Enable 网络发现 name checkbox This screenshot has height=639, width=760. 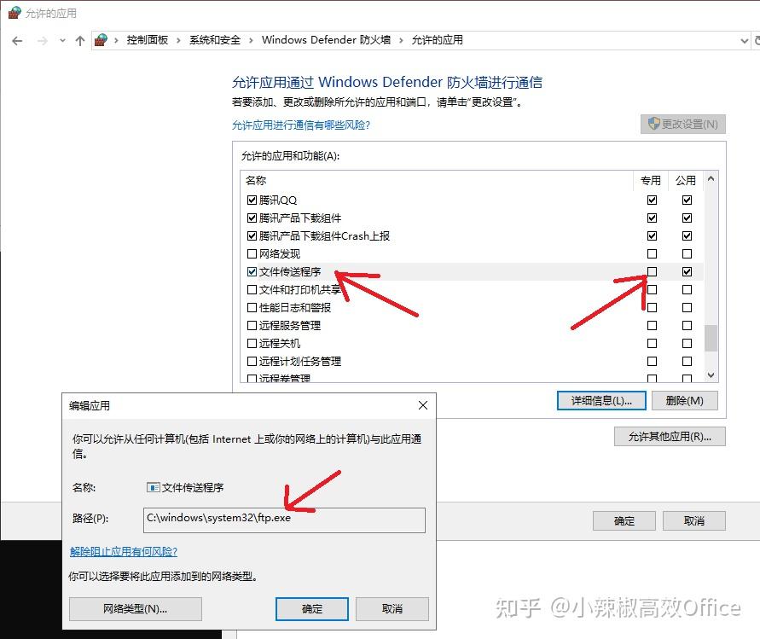coord(252,253)
